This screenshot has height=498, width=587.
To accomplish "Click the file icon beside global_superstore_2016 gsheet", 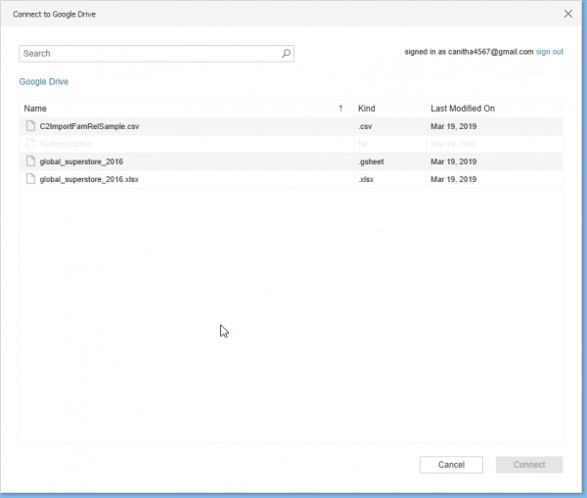I will click(x=30, y=161).
